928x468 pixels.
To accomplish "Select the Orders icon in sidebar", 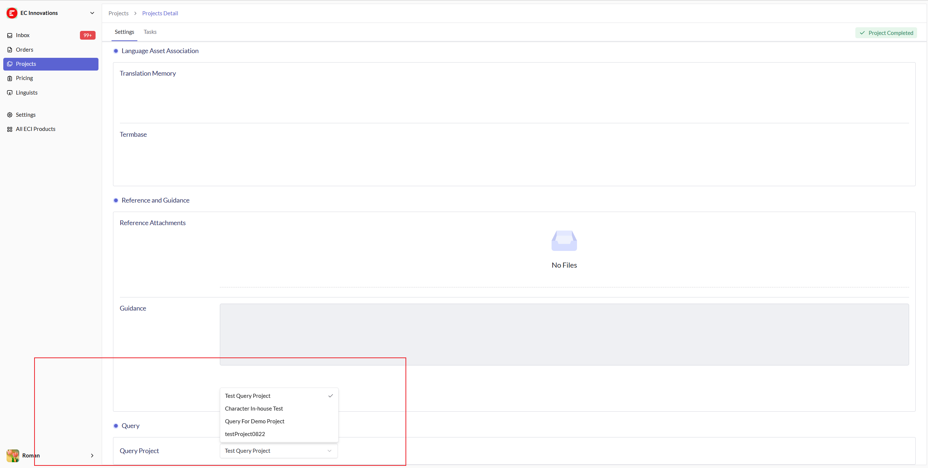I will 10,49.
